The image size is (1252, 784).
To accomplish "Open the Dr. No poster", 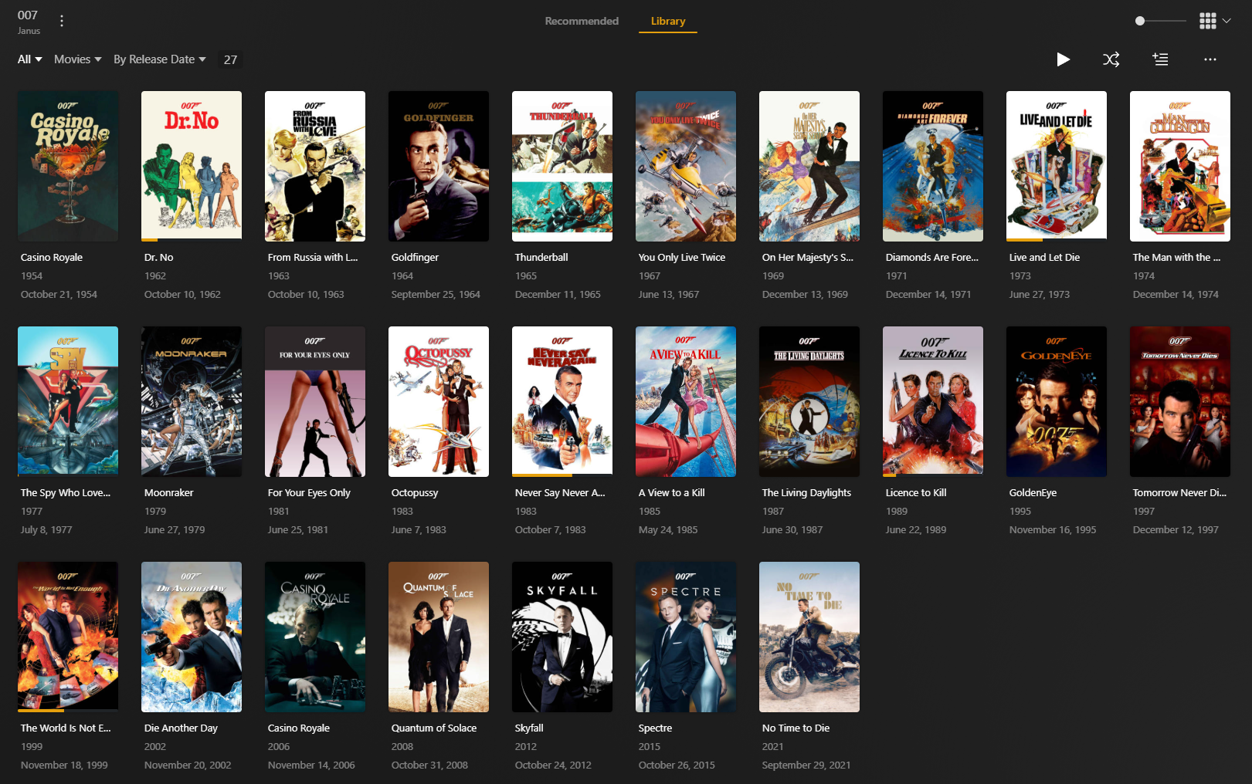I will (192, 166).
